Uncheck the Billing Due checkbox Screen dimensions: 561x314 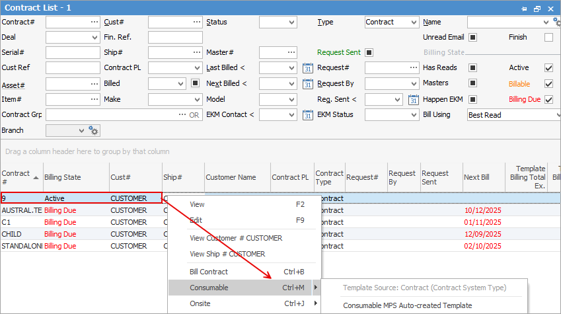pyautogui.click(x=548, y=100)
